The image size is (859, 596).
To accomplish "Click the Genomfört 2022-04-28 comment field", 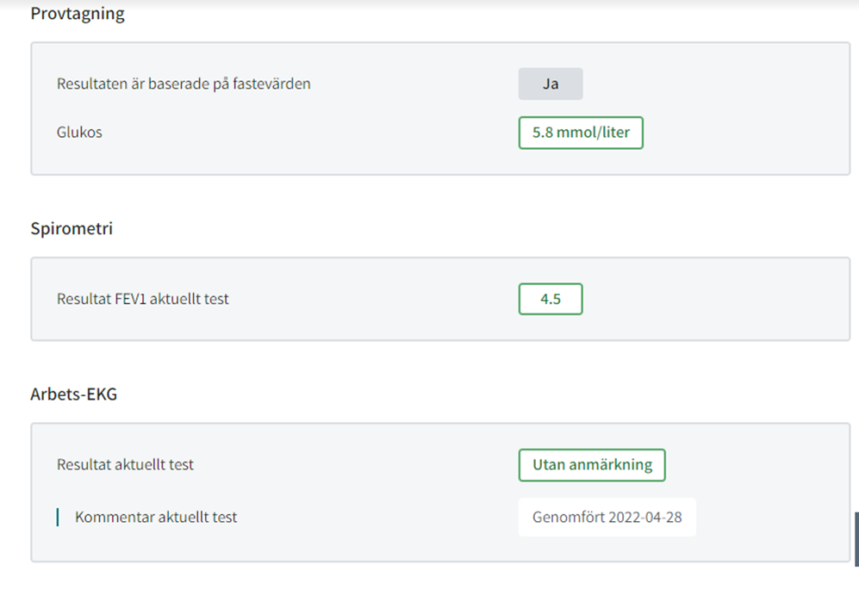I will (607, 517).
